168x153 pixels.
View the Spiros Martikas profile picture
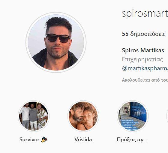coord(56,42)
